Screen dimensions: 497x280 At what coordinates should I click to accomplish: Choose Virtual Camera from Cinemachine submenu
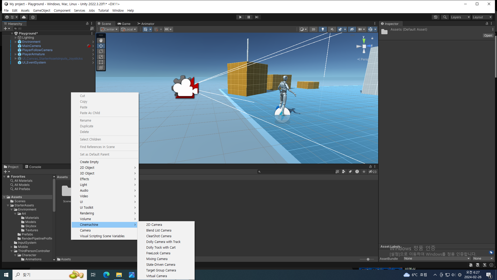(156, 276)
